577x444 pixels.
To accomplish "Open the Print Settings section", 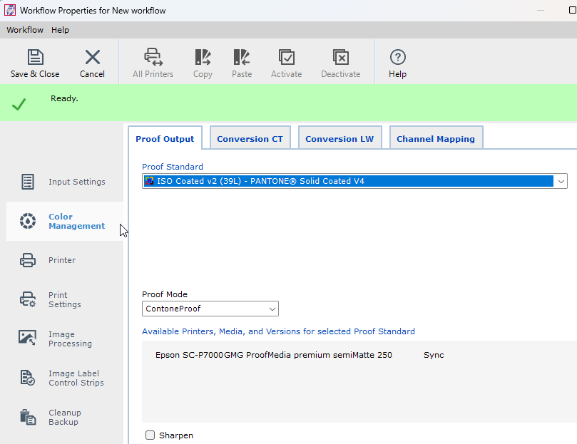I will click(x=64, y=299).
